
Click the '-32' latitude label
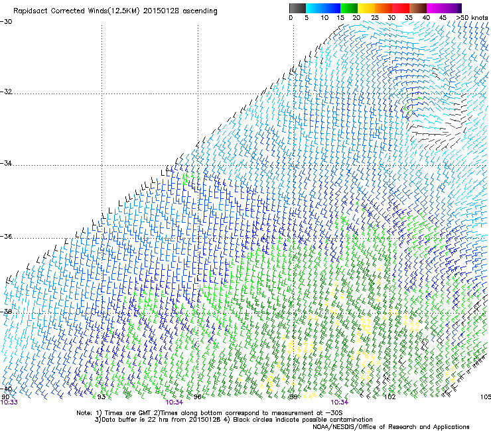click(x=6, y=92)
